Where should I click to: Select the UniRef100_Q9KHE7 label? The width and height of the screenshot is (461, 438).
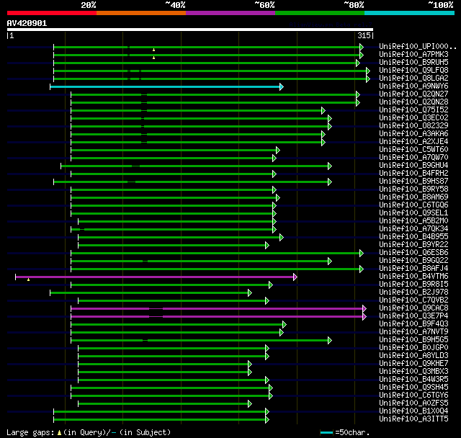pyautogui.click(x=413, y=364)
